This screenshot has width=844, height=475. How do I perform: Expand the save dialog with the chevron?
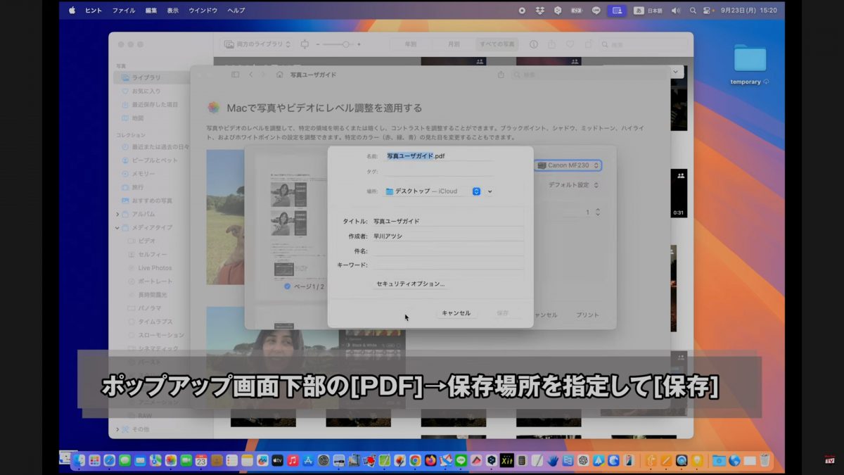point(490,191)
